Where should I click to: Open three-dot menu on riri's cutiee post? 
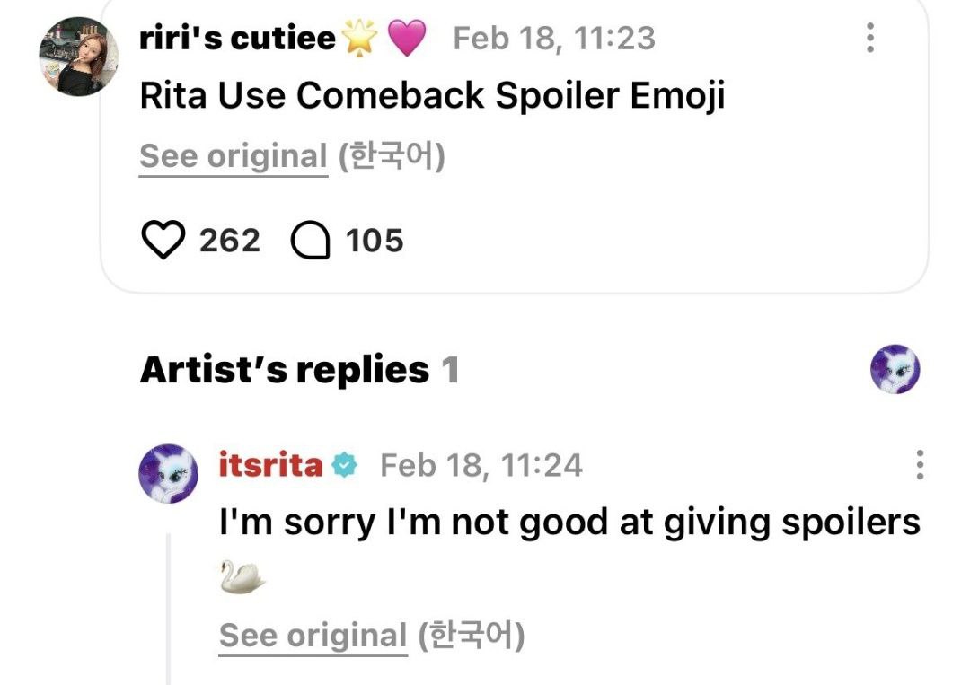[869, 38]
